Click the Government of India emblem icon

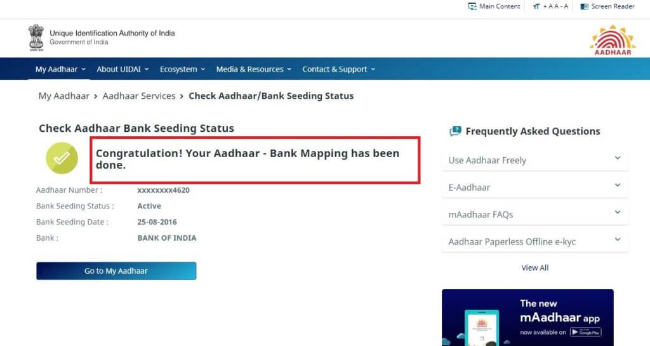click(36, 37)
